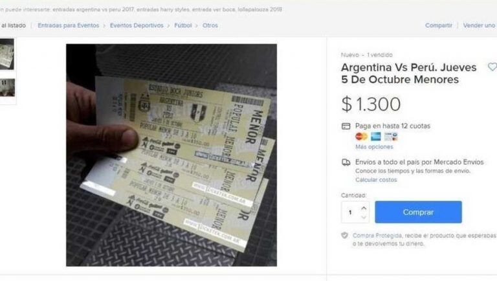Click the Mastercard payment icon
Screen dimensions: 497x281
click(361, 137)
